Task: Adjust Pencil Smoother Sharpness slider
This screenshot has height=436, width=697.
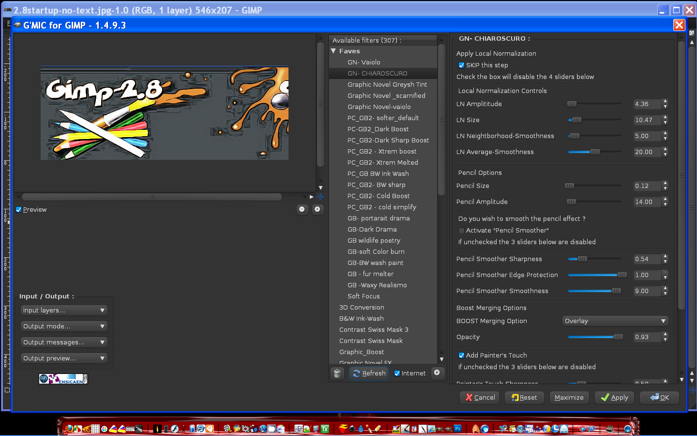Action: (595, 259)
